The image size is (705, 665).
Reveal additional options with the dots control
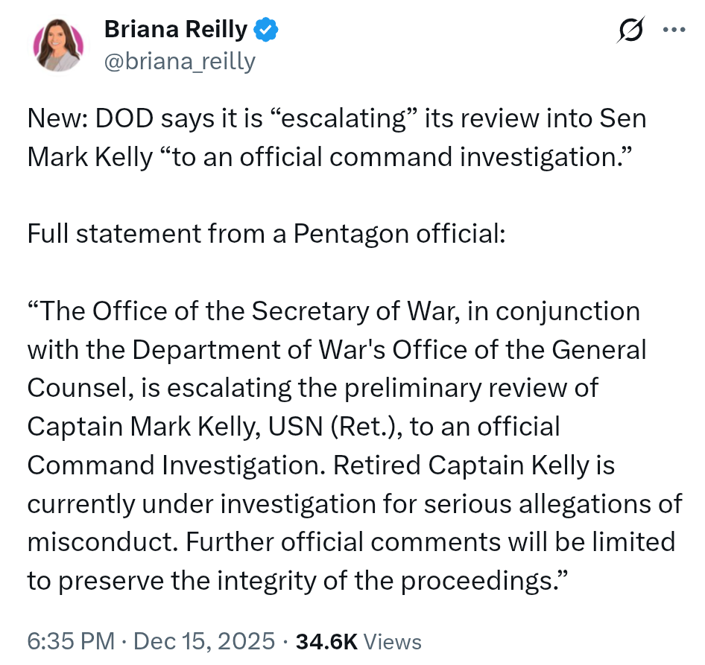click(674, 30)
